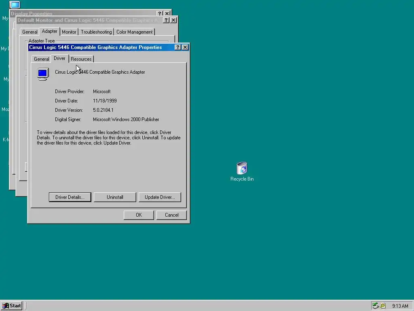Screen dimensions: 414x311
Task: Click help button in Default Monitor window
Action: point(166,20)
